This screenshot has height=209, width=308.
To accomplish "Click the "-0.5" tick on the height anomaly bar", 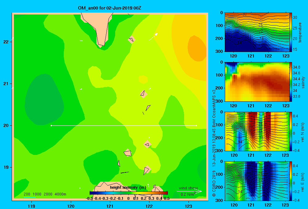I will click(x=89, y=199).
